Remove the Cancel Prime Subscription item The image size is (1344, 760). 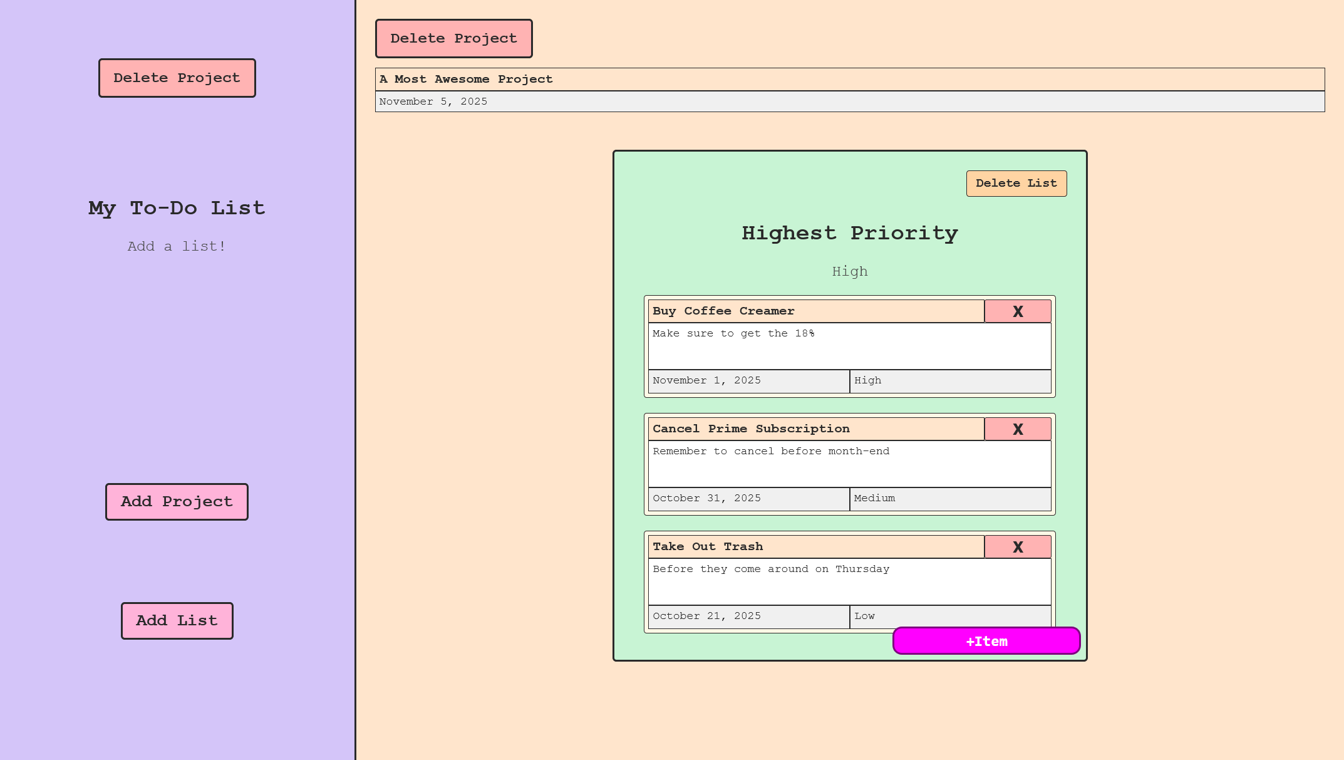tap(1017, 429)
